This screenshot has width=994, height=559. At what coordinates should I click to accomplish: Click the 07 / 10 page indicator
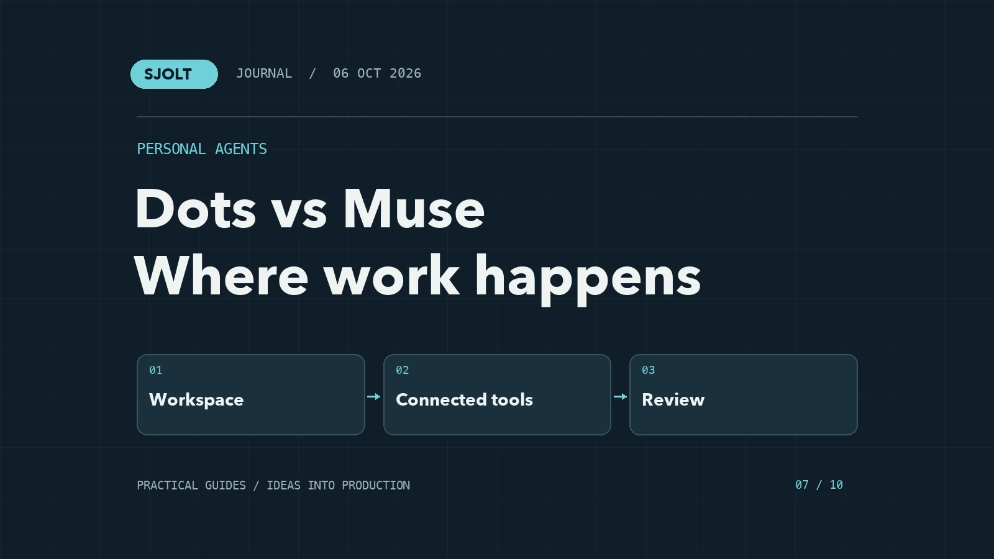pyautogui.click(x=819, y=484)
